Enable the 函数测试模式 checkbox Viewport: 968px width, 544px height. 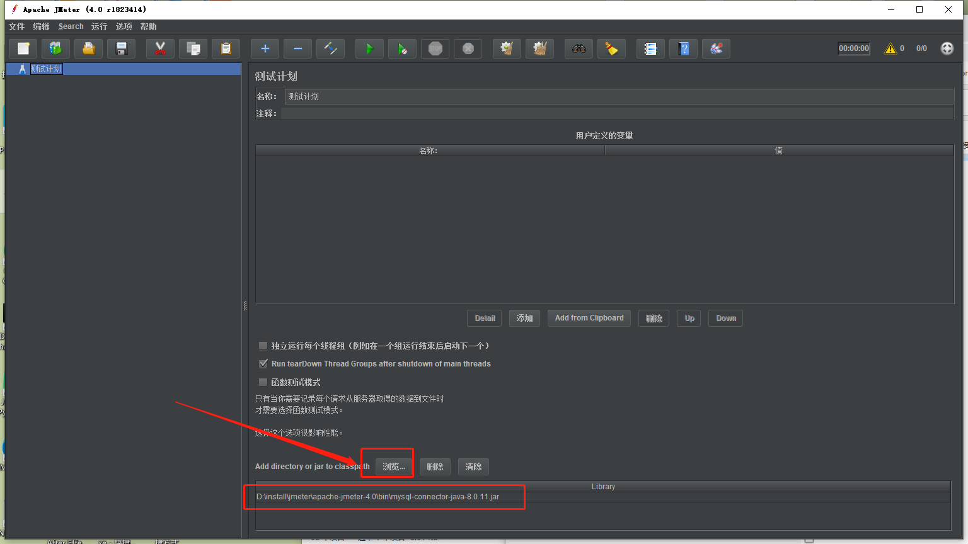point(263,382)
